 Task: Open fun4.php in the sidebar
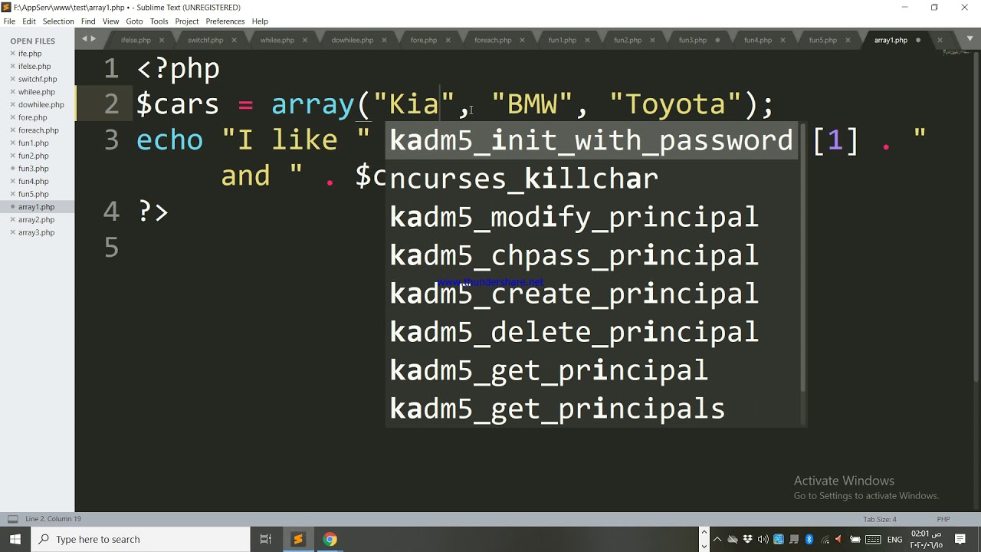34,181
